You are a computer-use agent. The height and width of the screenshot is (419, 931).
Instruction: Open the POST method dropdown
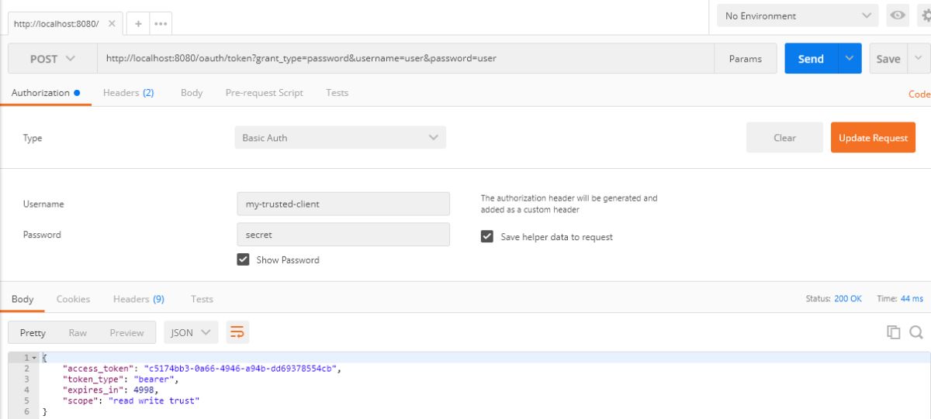(x=53, y=59)
